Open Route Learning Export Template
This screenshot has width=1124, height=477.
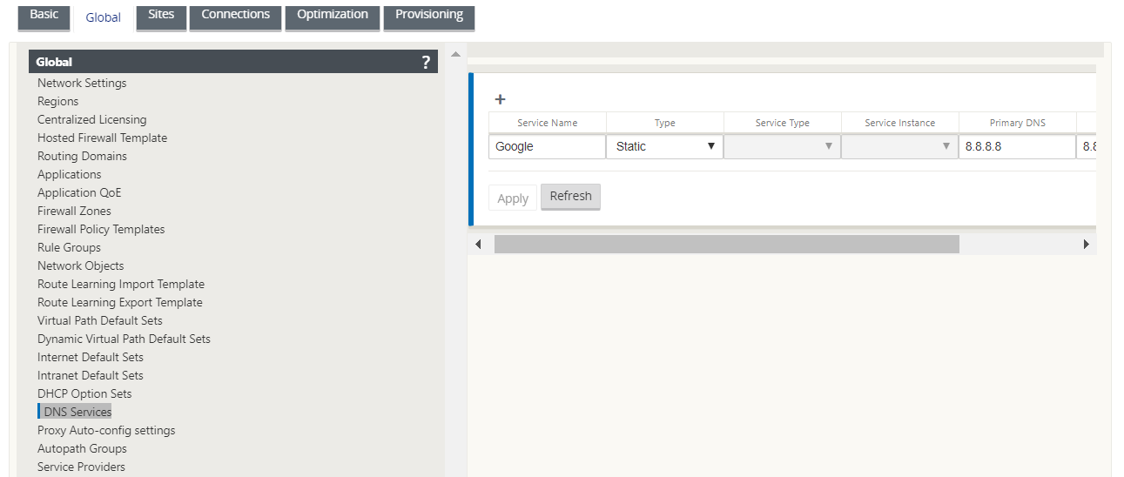click(x=120, y=302)
